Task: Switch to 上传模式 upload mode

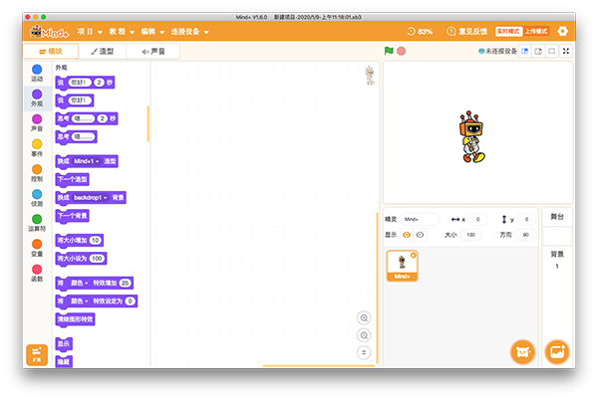Action: coord(536,31)
